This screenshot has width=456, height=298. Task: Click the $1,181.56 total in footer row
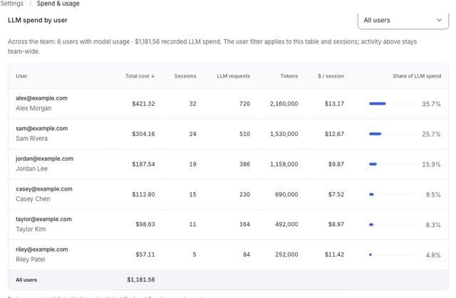pyautogui.click(x=141, y=280)
